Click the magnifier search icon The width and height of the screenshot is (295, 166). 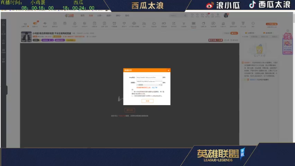185,15
